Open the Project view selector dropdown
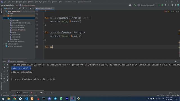 pos(9,8)
